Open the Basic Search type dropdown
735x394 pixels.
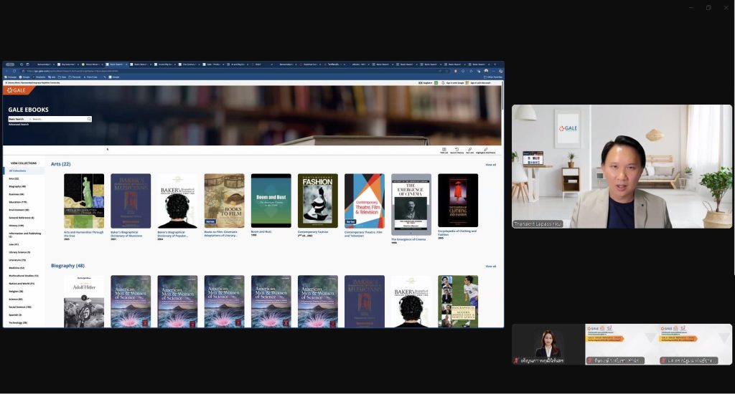pyautogui.click(x=19, y=119)
